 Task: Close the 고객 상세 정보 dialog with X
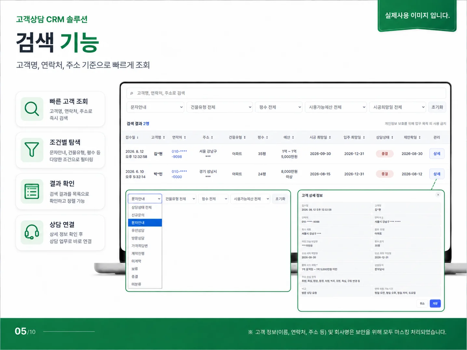(x=438, y=195)
